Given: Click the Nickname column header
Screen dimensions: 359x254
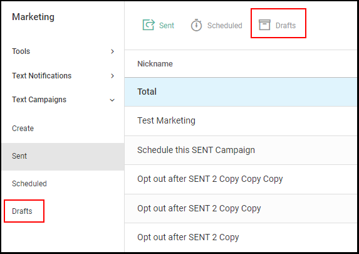Looking at the screenshot, I should click(155, 64).
